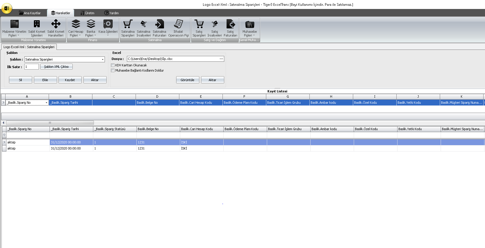Open Satış Siparişleri cart icon

point(199,24)
